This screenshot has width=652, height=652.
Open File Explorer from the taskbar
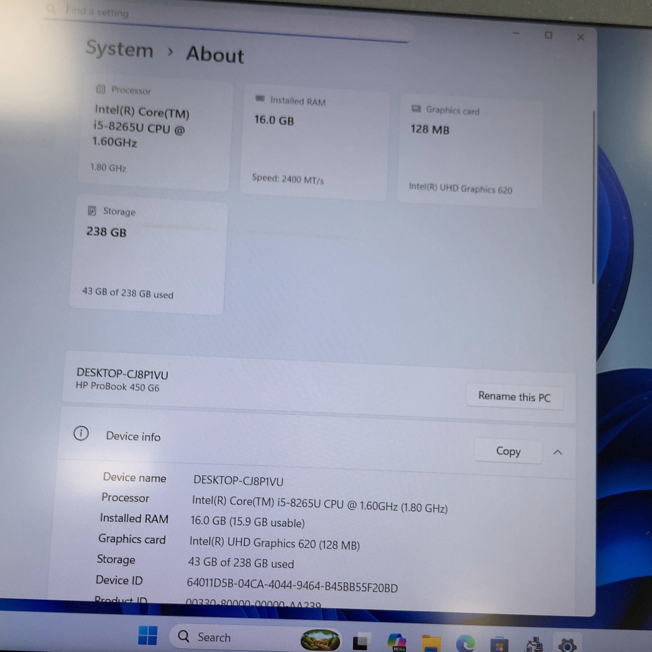click(x=432, y=643)
